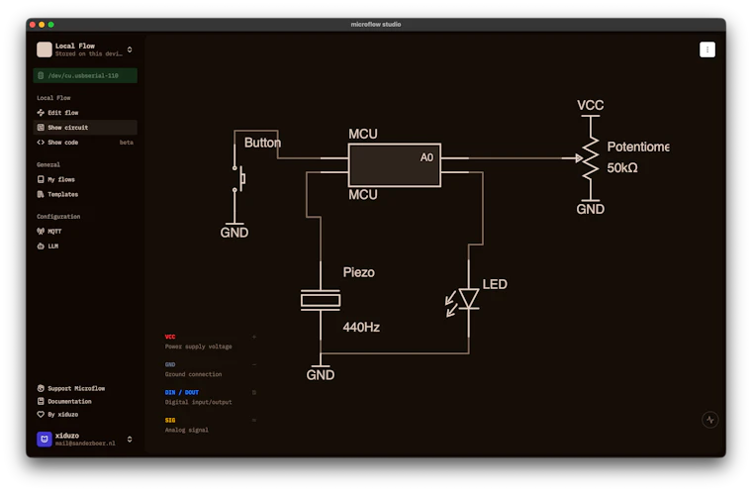
Task: Select the Potentiometer resistor symbol
Action: 591,158
